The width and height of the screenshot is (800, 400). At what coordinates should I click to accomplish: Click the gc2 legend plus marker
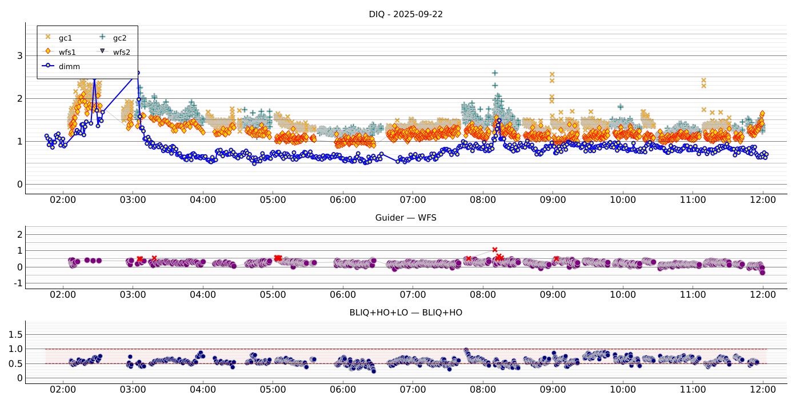coord(102,37)
